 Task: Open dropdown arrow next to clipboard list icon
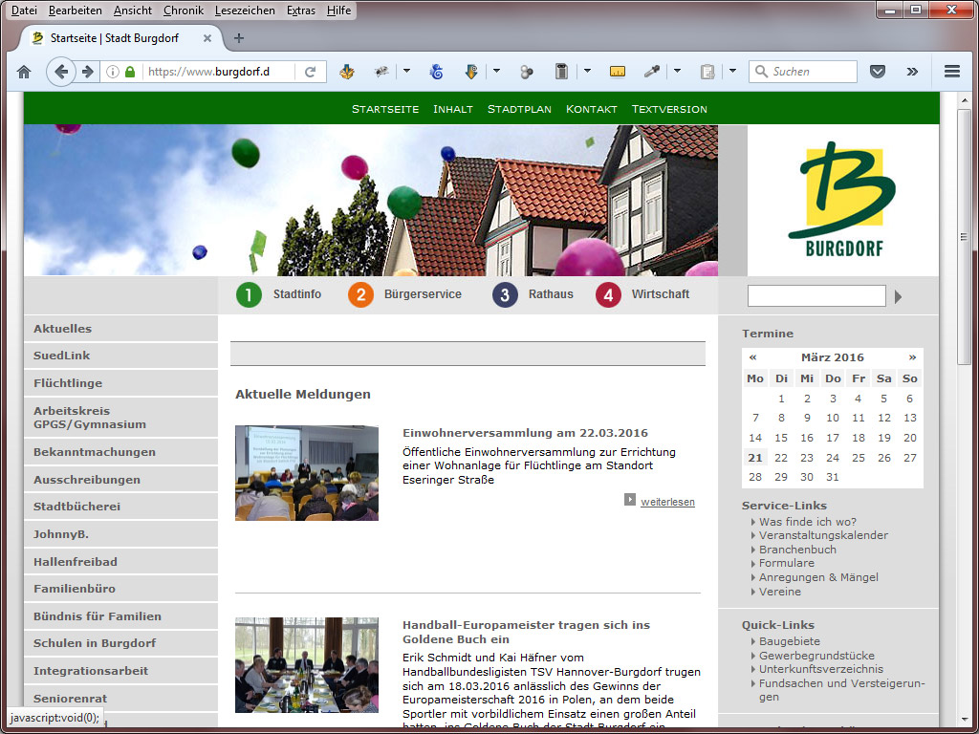pyautogui.click(x=587, y=71)
